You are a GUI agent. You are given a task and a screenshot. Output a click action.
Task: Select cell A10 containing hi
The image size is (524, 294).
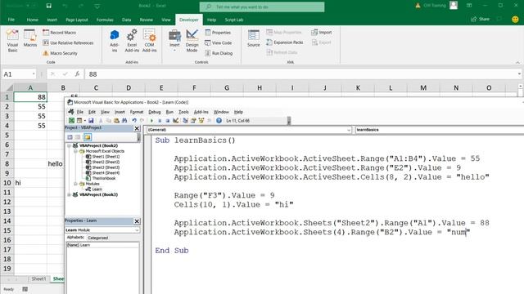click(x=31, y=183)
